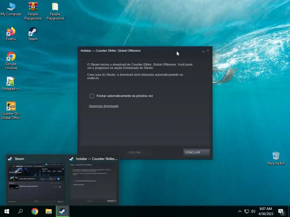Open the notification center icon
Screen dimensions: 290x217
[281, 212]
